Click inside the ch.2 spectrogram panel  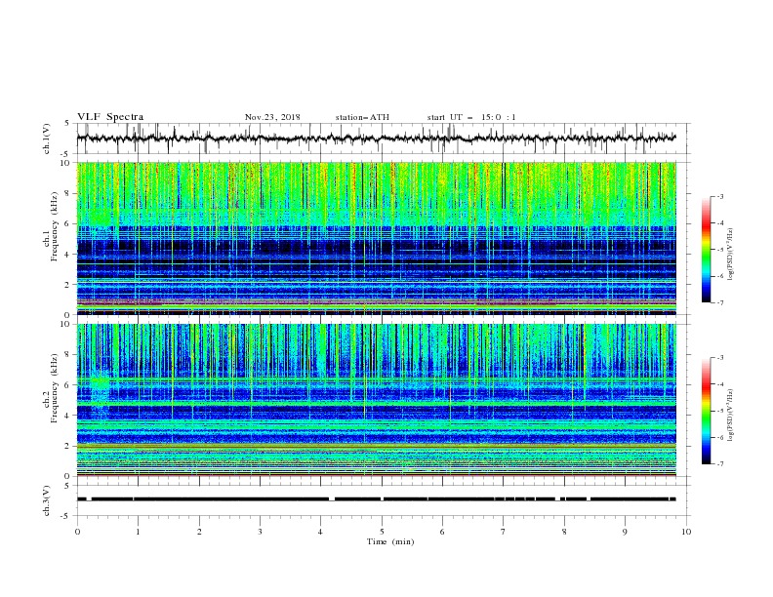tap(376, 400)
